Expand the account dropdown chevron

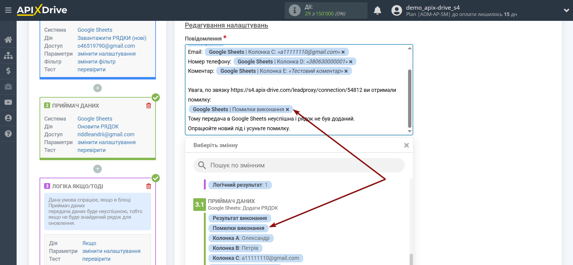566,10
